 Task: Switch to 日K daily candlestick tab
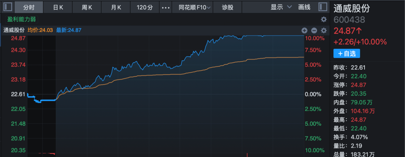[58, 7]
